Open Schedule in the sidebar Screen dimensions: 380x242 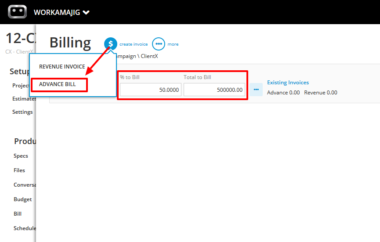coord(25,228)
